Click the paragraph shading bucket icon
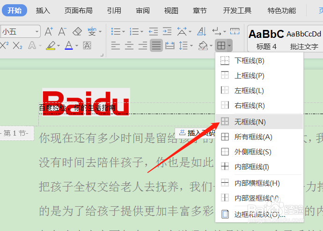323x231 pixels. (x=203, y=45)
